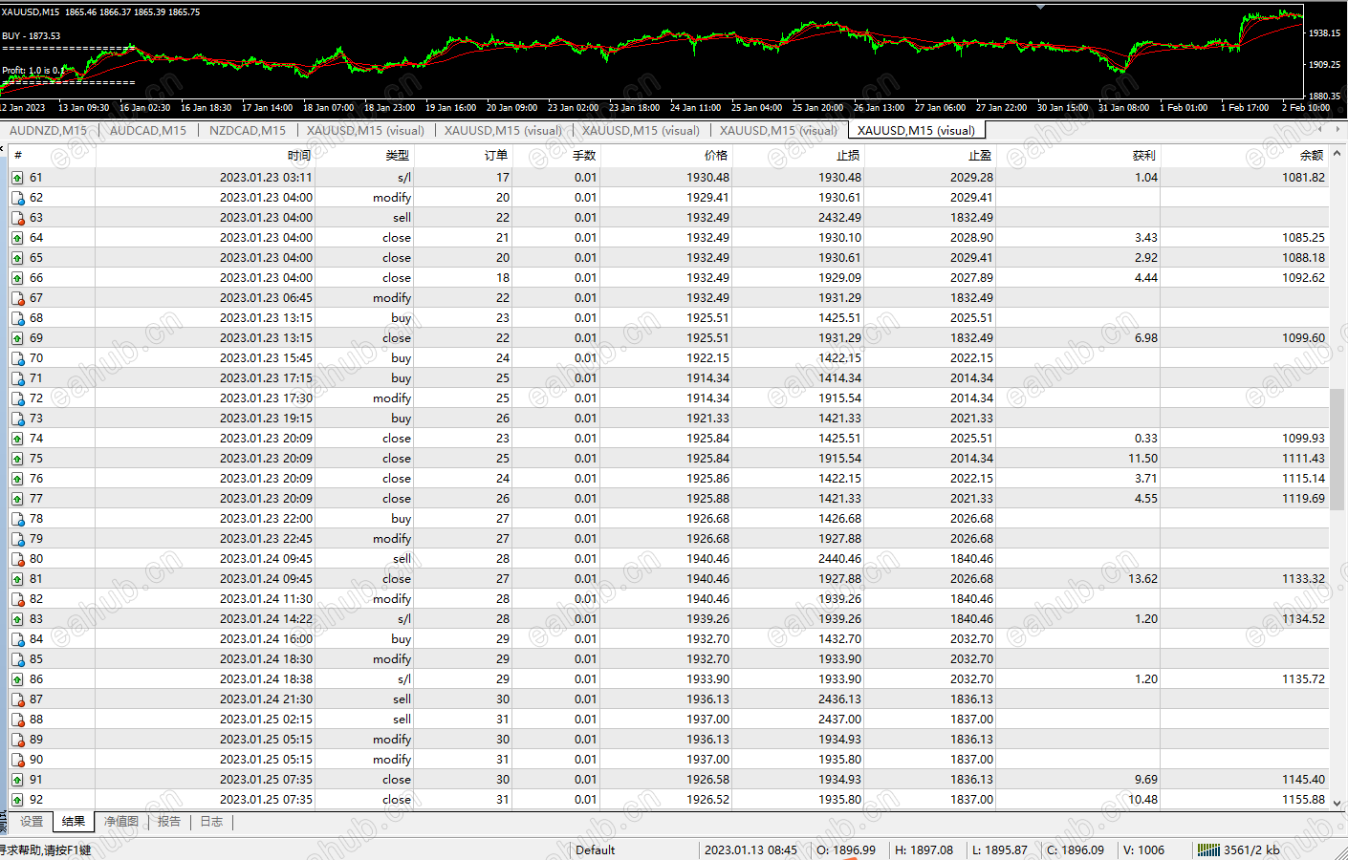Click the close icon in row 75

pyautogui.click(x=17, y=459)
